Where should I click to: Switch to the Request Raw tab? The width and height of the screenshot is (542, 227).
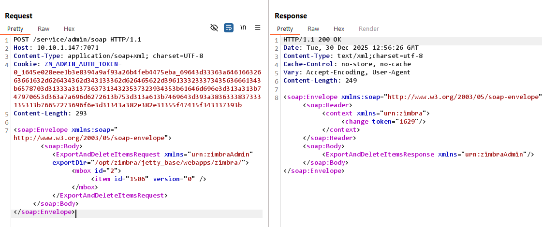click(x=44, y=29)
